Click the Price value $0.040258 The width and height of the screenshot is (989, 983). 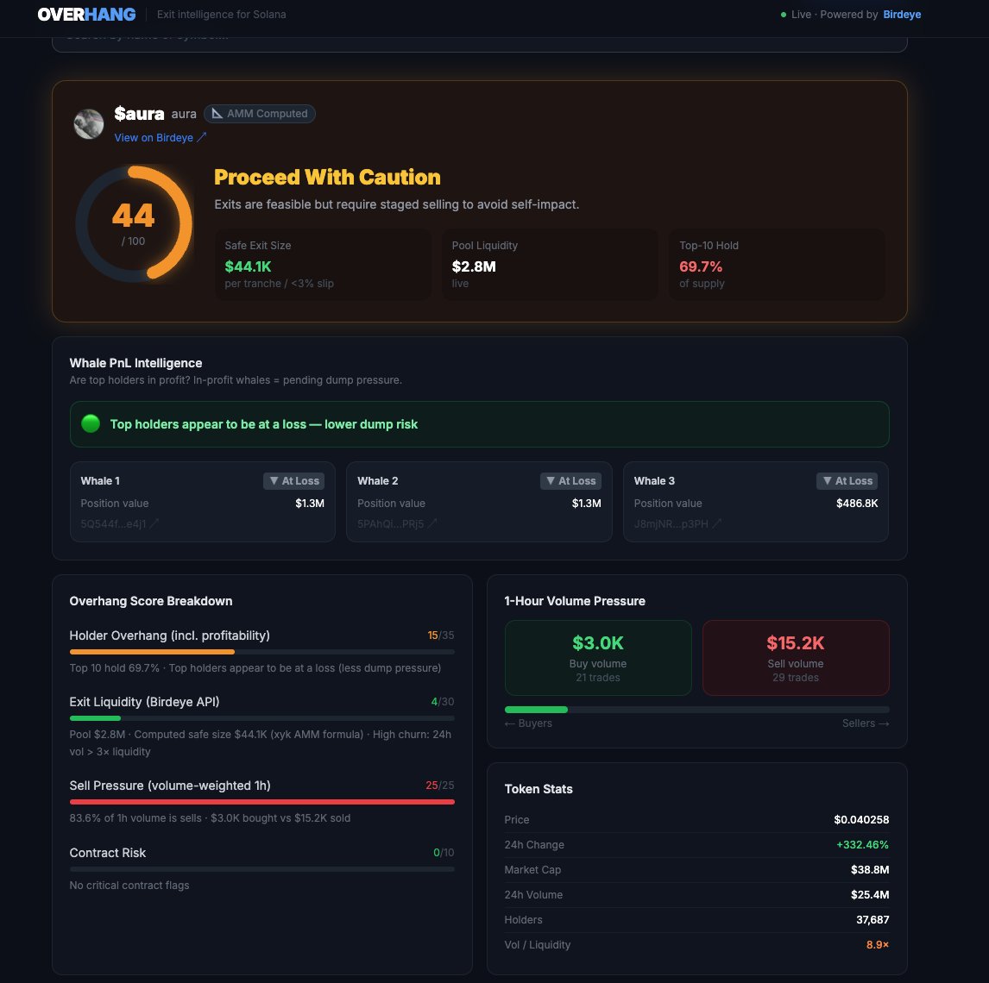coord(861,820)
